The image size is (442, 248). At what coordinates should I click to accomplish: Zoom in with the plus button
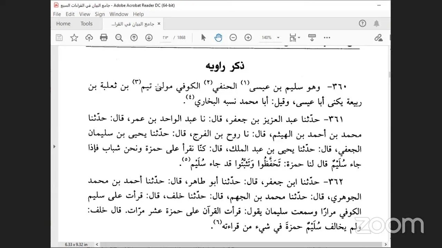tap(248, 38)
